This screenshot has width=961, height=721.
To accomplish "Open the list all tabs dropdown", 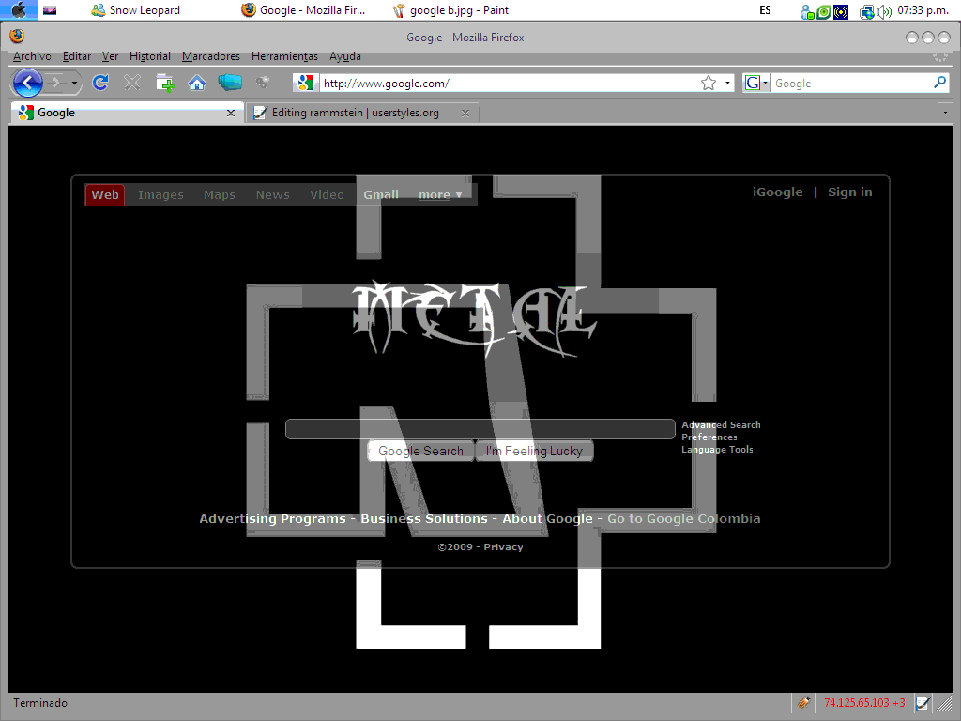I will [x=945, y=113].
